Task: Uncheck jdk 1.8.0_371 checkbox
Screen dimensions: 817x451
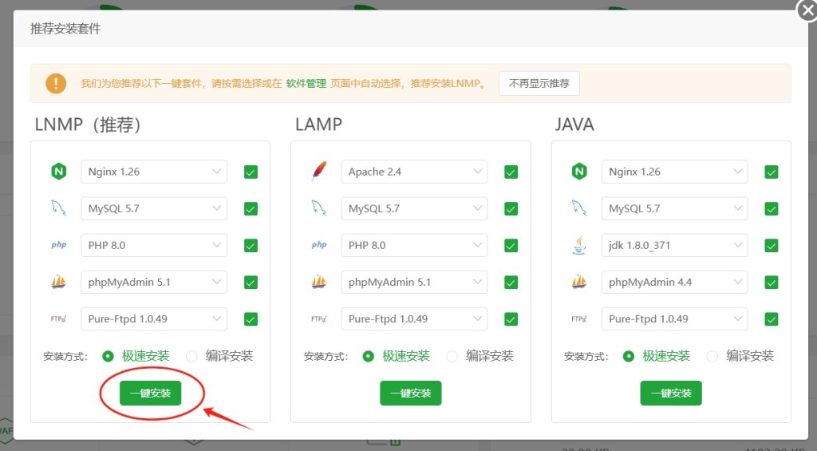Action: coord(772,246)
